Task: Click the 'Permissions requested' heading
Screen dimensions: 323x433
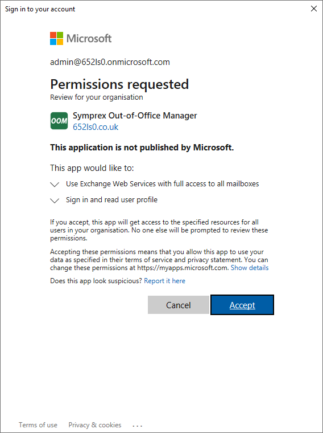Action: [x=119, y=84]
